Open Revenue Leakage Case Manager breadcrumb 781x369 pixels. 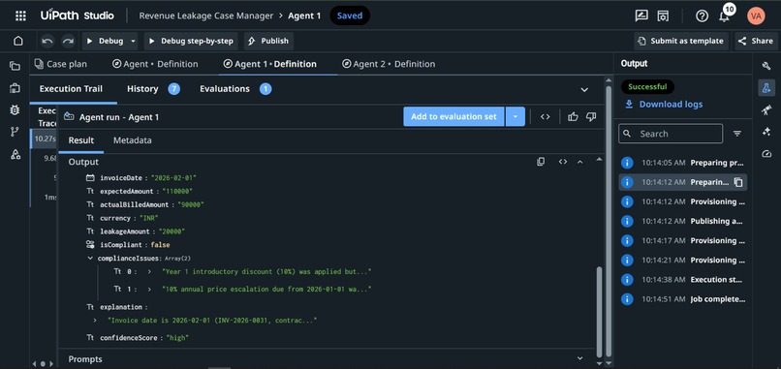206,15
